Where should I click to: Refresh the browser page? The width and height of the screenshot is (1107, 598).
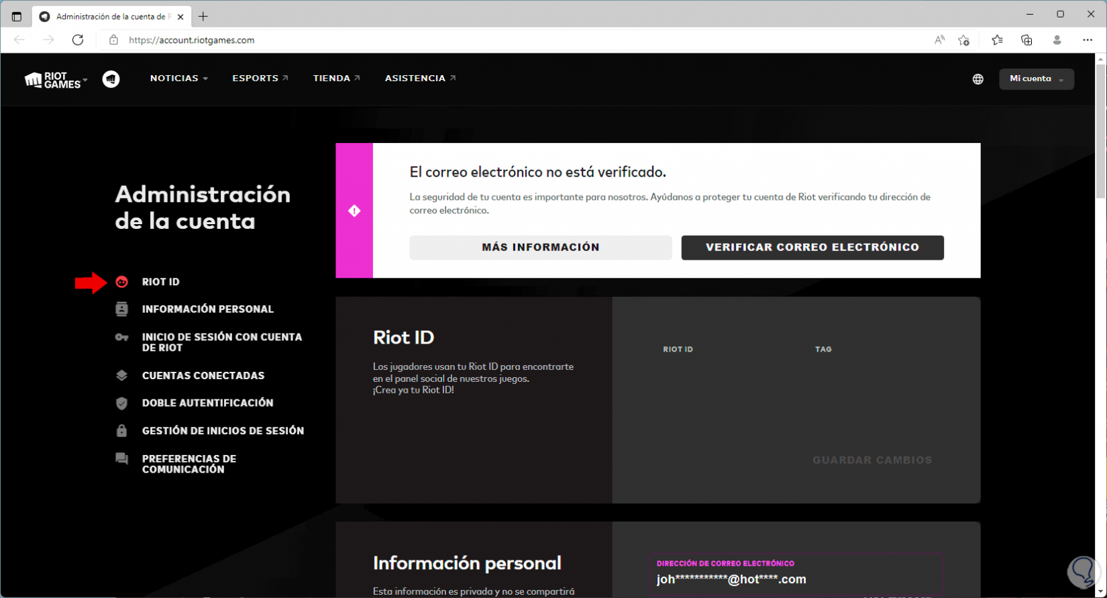pos(78,40)
